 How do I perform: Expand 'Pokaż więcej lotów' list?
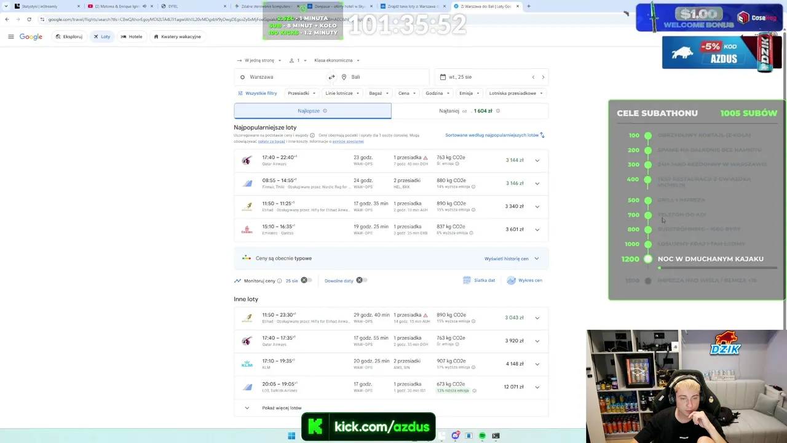[x=274, y=408]
